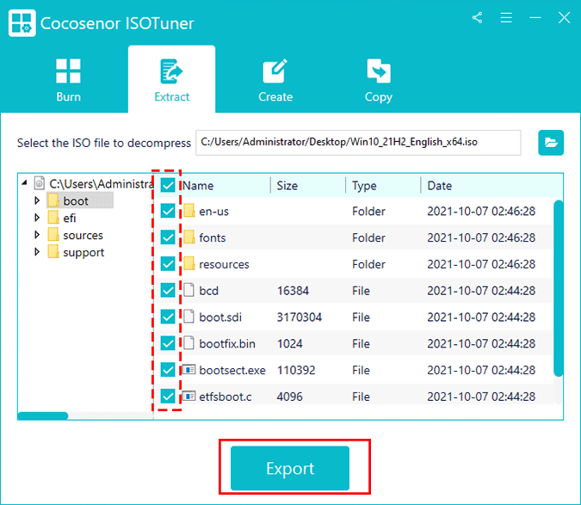Click the bootfix.bin file icon

(189, 343)
